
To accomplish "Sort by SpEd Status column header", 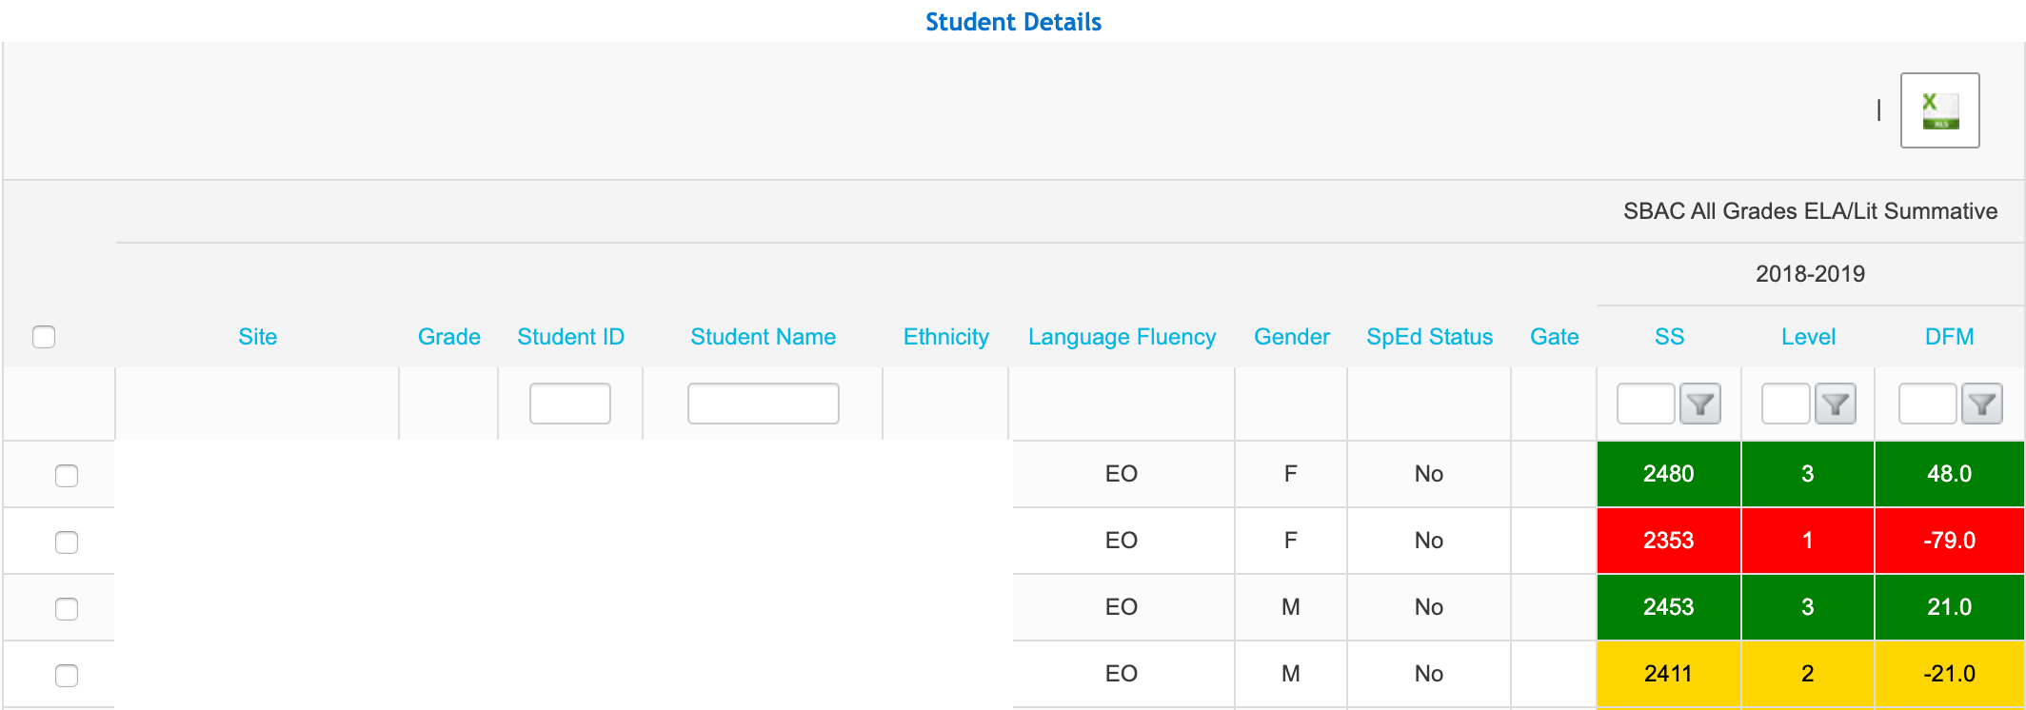I will (x=1429, y=337).
